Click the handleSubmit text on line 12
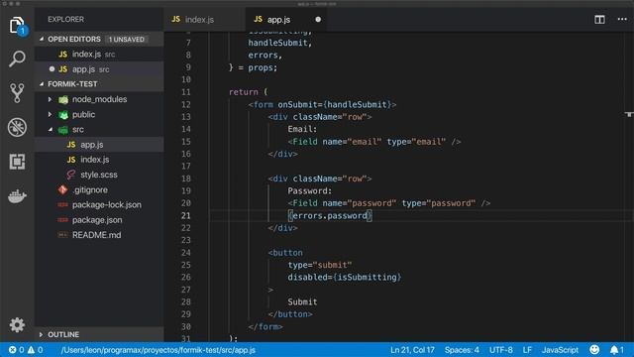The height and width of the screenshot is (357, 634). coord(357,104)
